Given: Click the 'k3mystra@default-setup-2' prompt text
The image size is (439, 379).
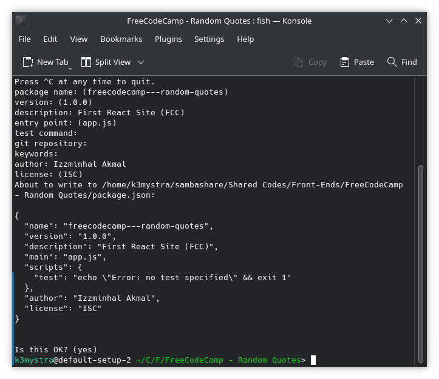Looking at the screenshot, I should click(x=73, y=360).
